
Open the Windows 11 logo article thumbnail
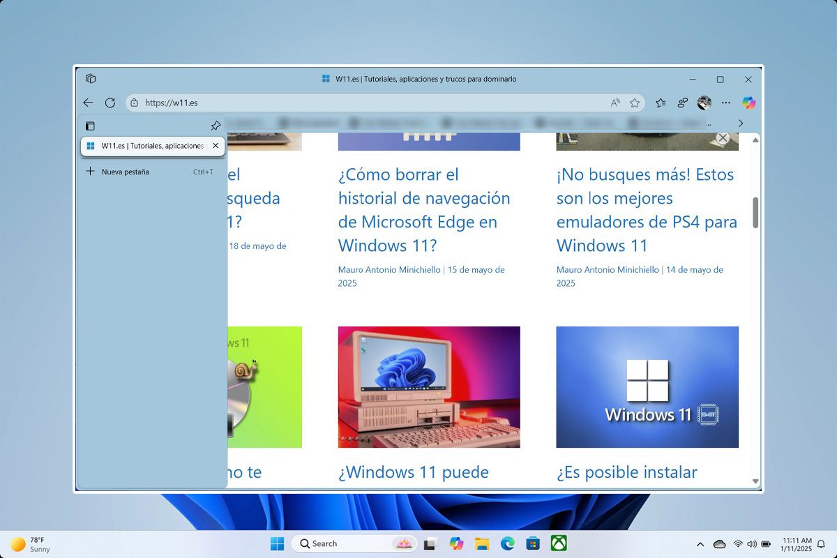[647, 387]
